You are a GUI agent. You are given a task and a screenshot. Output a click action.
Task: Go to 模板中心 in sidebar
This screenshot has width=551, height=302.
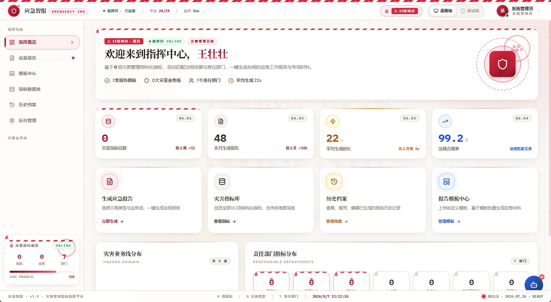click(42, 73)
